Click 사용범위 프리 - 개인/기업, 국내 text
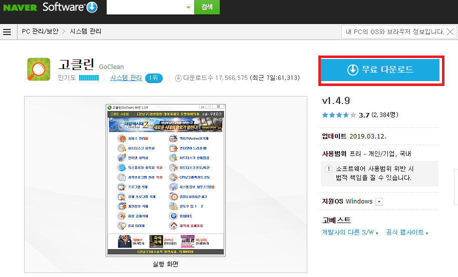 pyautogui.click(x=366, y=153)
